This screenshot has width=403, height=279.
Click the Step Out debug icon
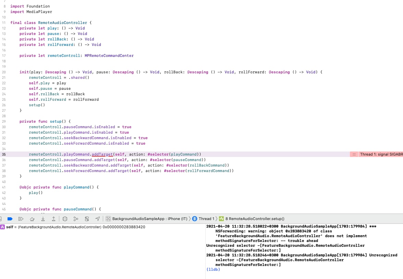tap(53, 219)
